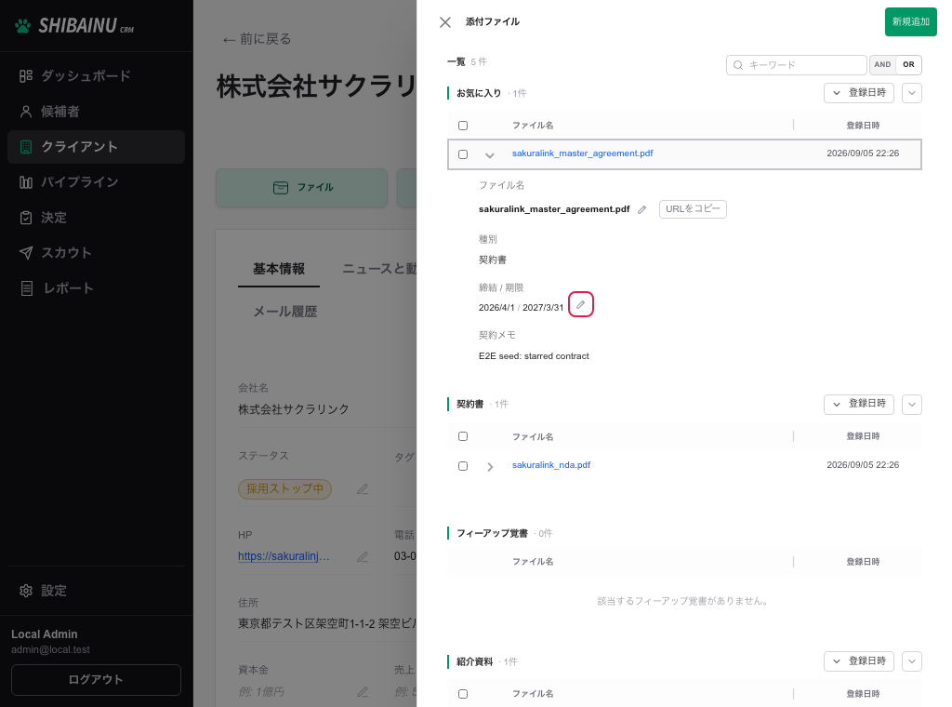Open the sakuralink_master_agreement.pdf file link
Image resolution: width=952 pixels, height=707 pixels.
tap(582, 153)
